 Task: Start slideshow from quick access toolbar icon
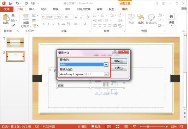pyautogui.click(x=33, y=4)
